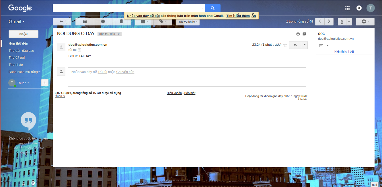Viewport: 382px width, 187px height.
Task: Click the reply text field Trả lời area
Action: point(102,72)
